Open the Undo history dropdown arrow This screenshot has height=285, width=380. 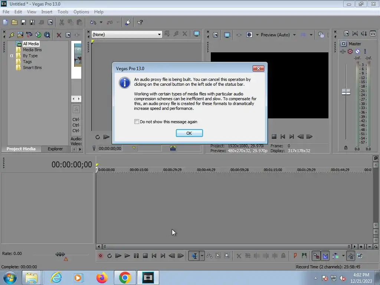[101, 22]
